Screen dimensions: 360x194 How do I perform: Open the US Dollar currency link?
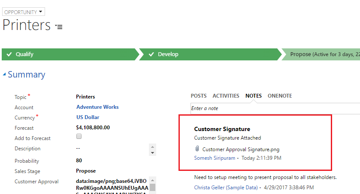tap(88, 117)
